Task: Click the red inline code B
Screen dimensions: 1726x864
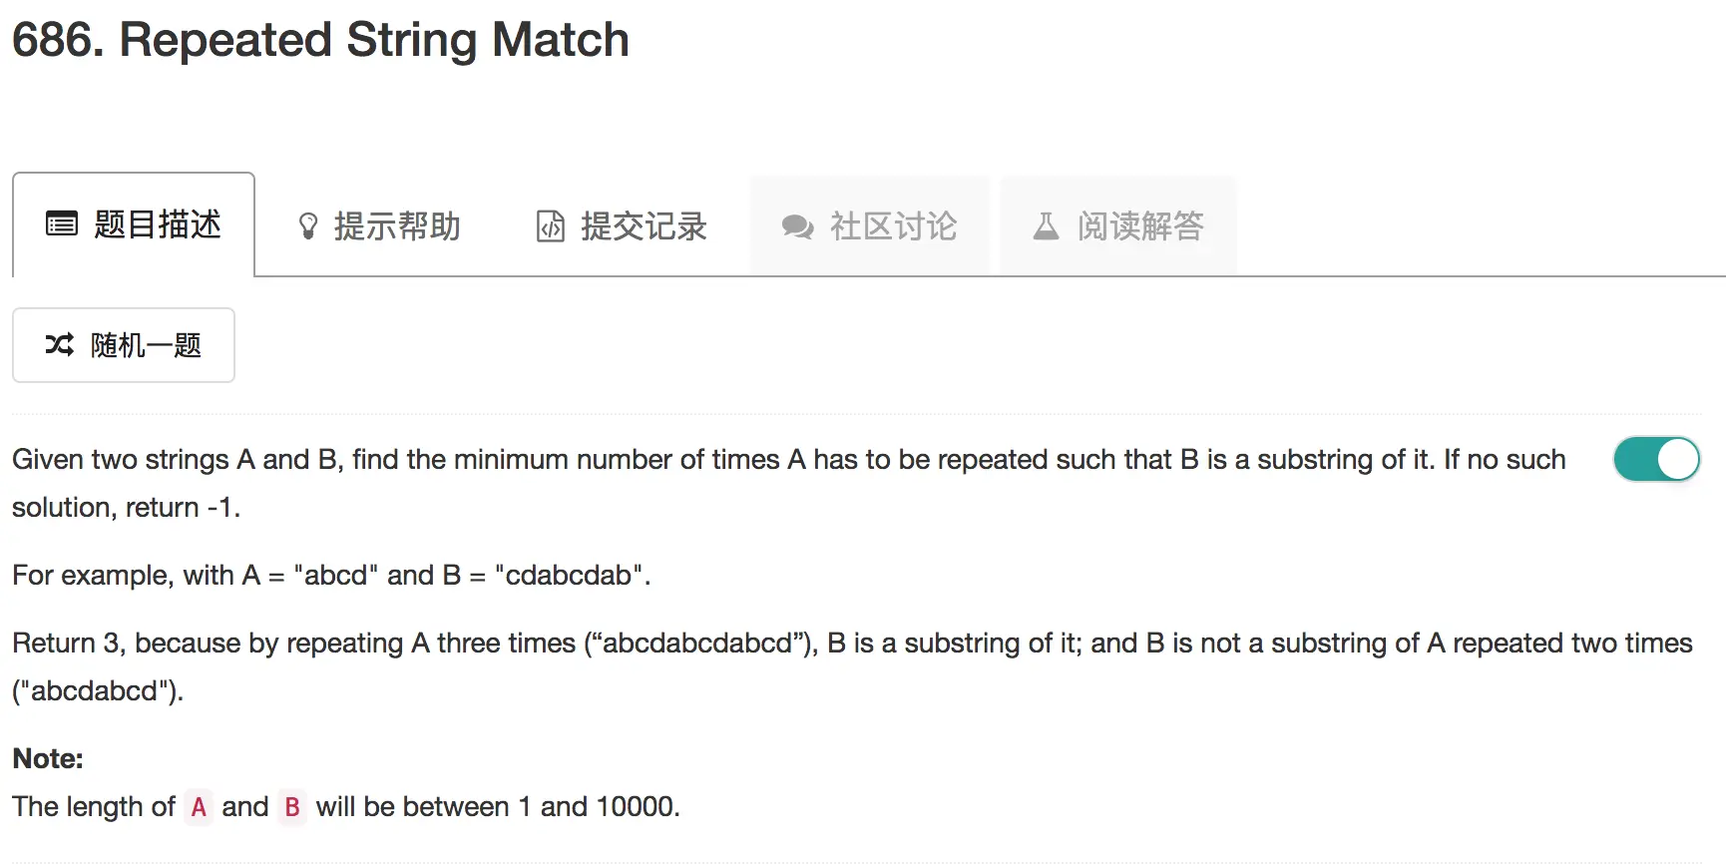Action: [292, 807]
